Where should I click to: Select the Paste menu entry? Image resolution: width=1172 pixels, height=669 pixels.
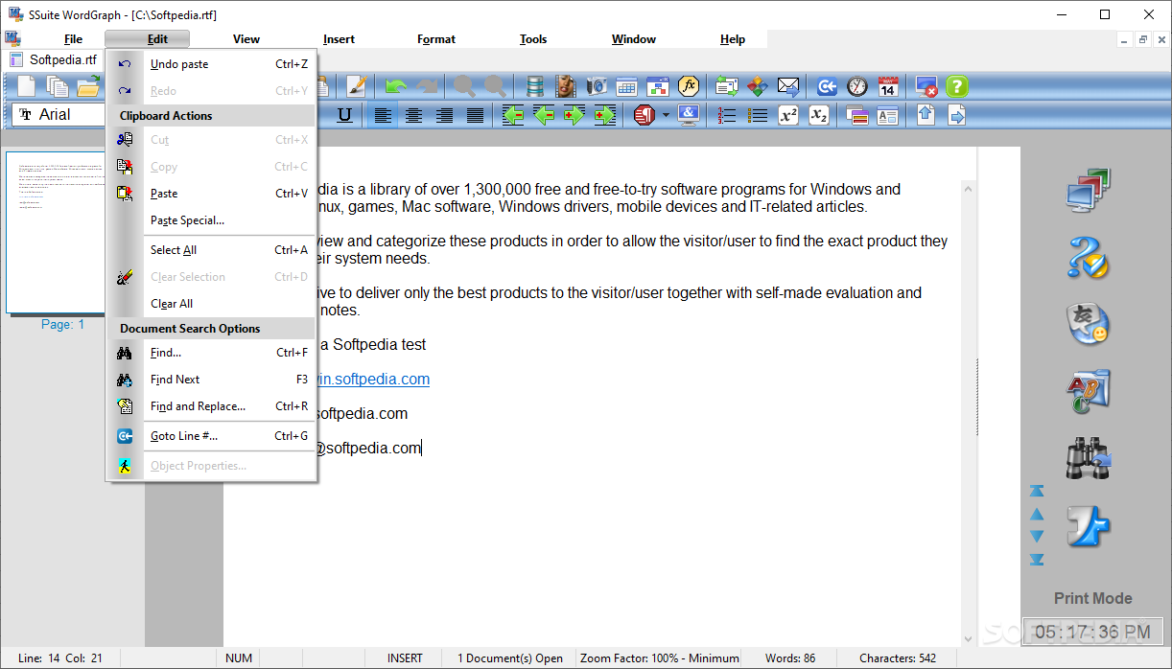[212, 194]
